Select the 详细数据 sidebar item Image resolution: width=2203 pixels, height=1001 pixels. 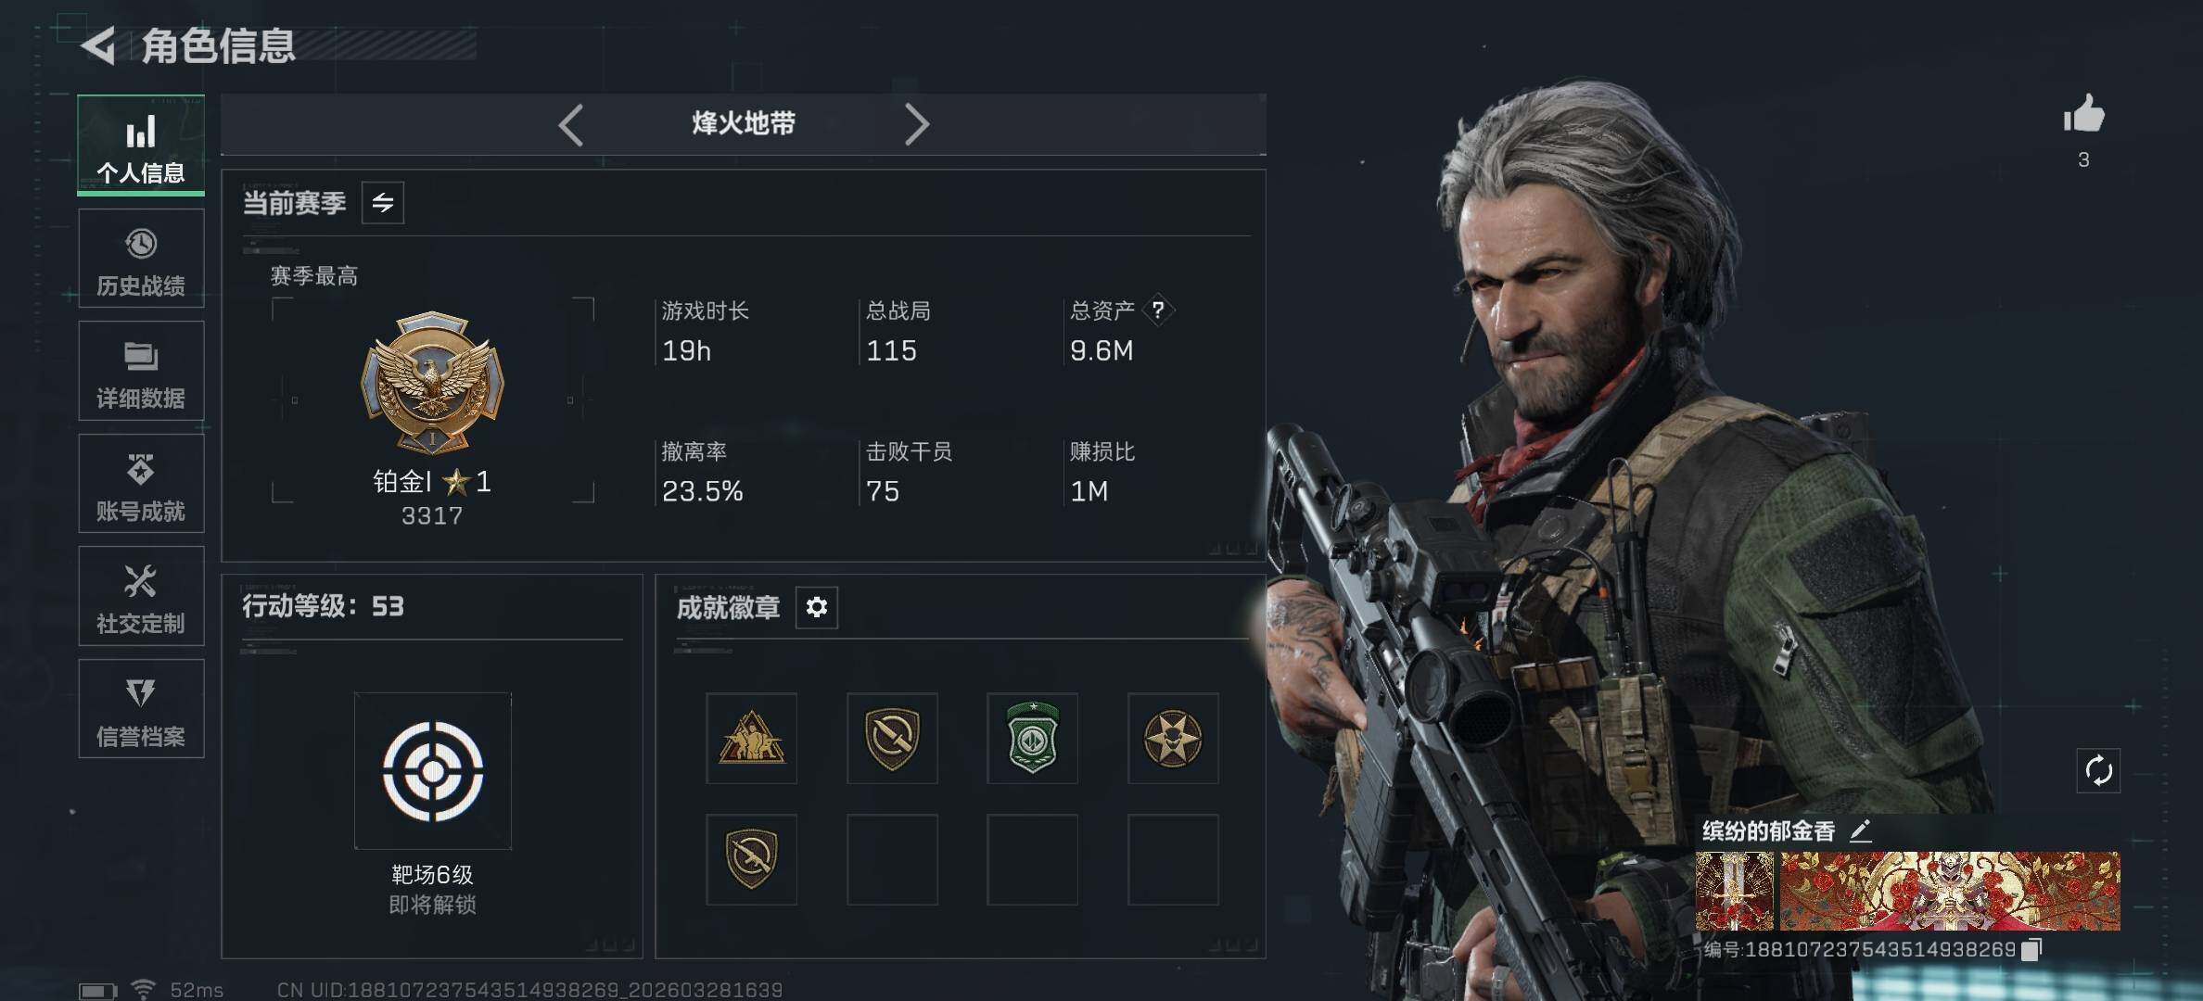tap(141, 372)
